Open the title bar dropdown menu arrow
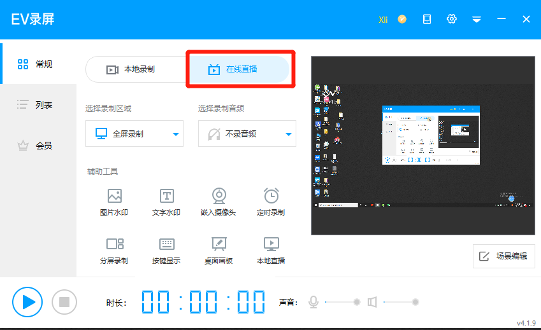541x330 pixels. coord(476,20)
